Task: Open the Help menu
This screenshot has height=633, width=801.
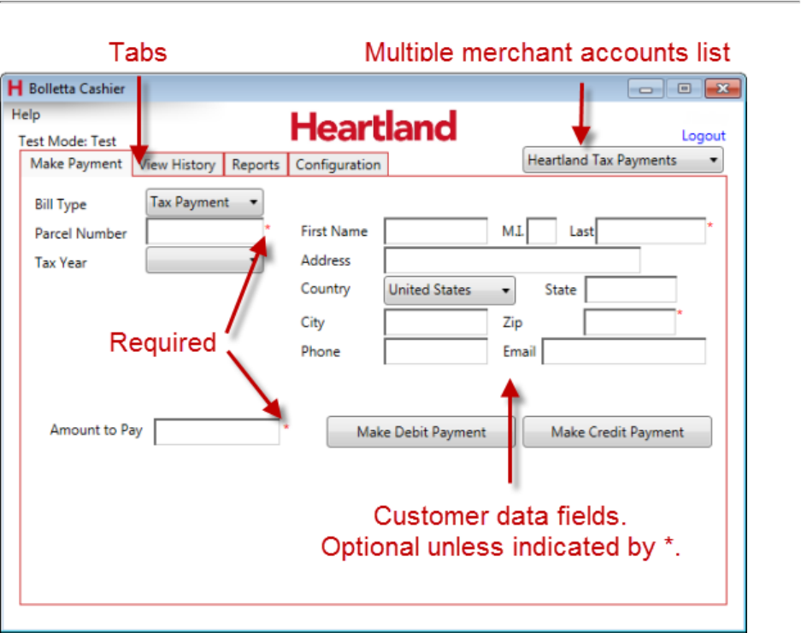Action: pyautogui.click(x=26, y=114)
